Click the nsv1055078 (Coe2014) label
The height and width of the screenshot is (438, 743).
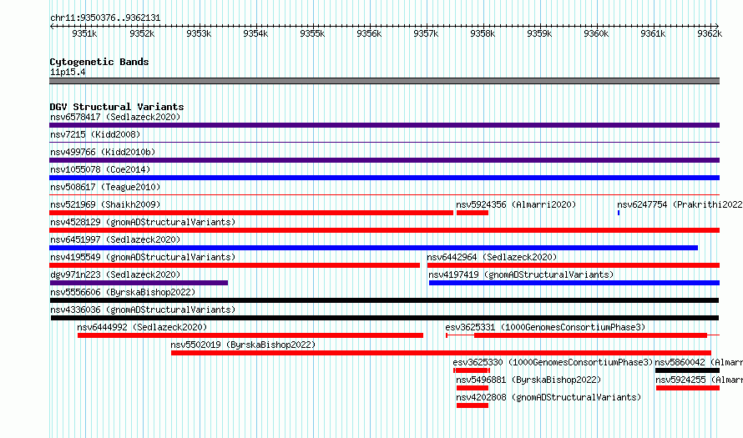point(100,169)
